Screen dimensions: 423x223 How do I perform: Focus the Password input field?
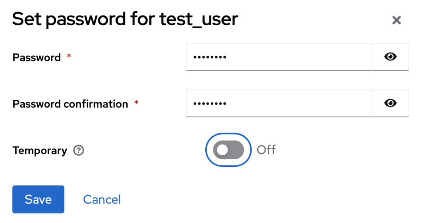(x=279, y=57)
